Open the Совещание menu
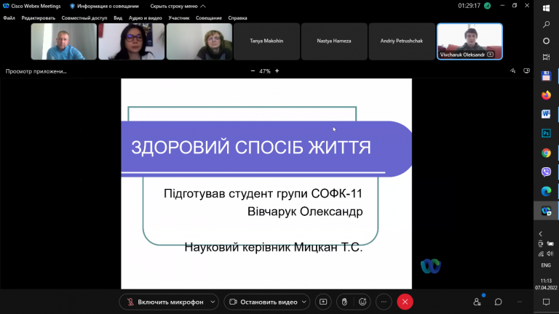The image size is (559, 314). click(x=209, y=17)
